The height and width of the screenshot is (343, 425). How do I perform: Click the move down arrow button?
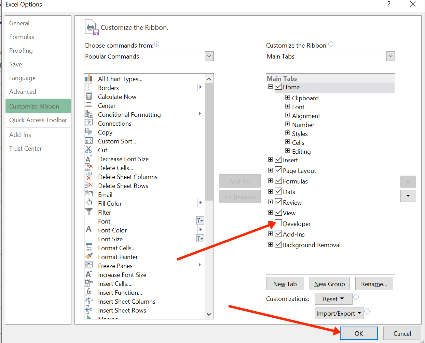click(x=408, y=196)
